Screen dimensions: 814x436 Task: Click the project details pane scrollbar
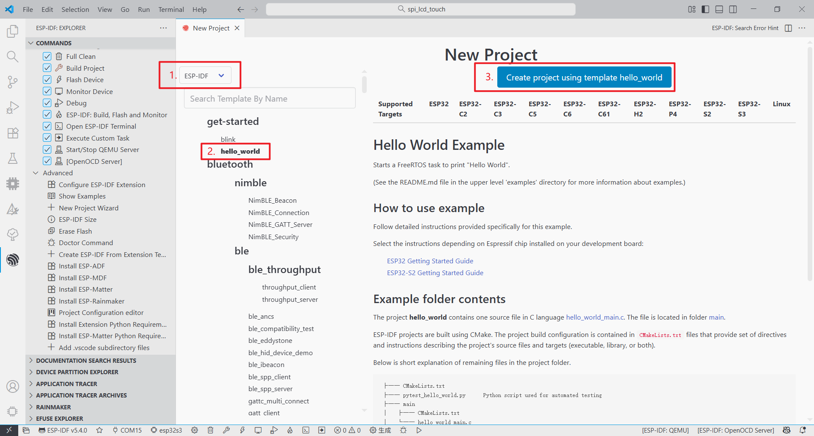click(810, 163)
